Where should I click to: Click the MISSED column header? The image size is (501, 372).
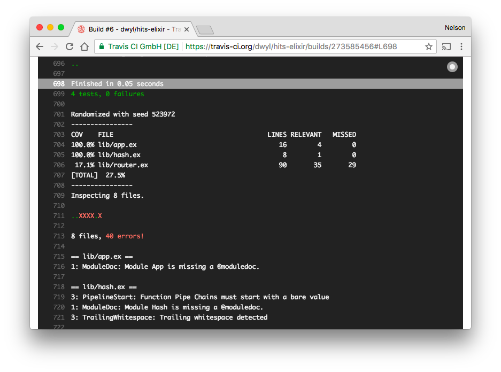(344, 135)
